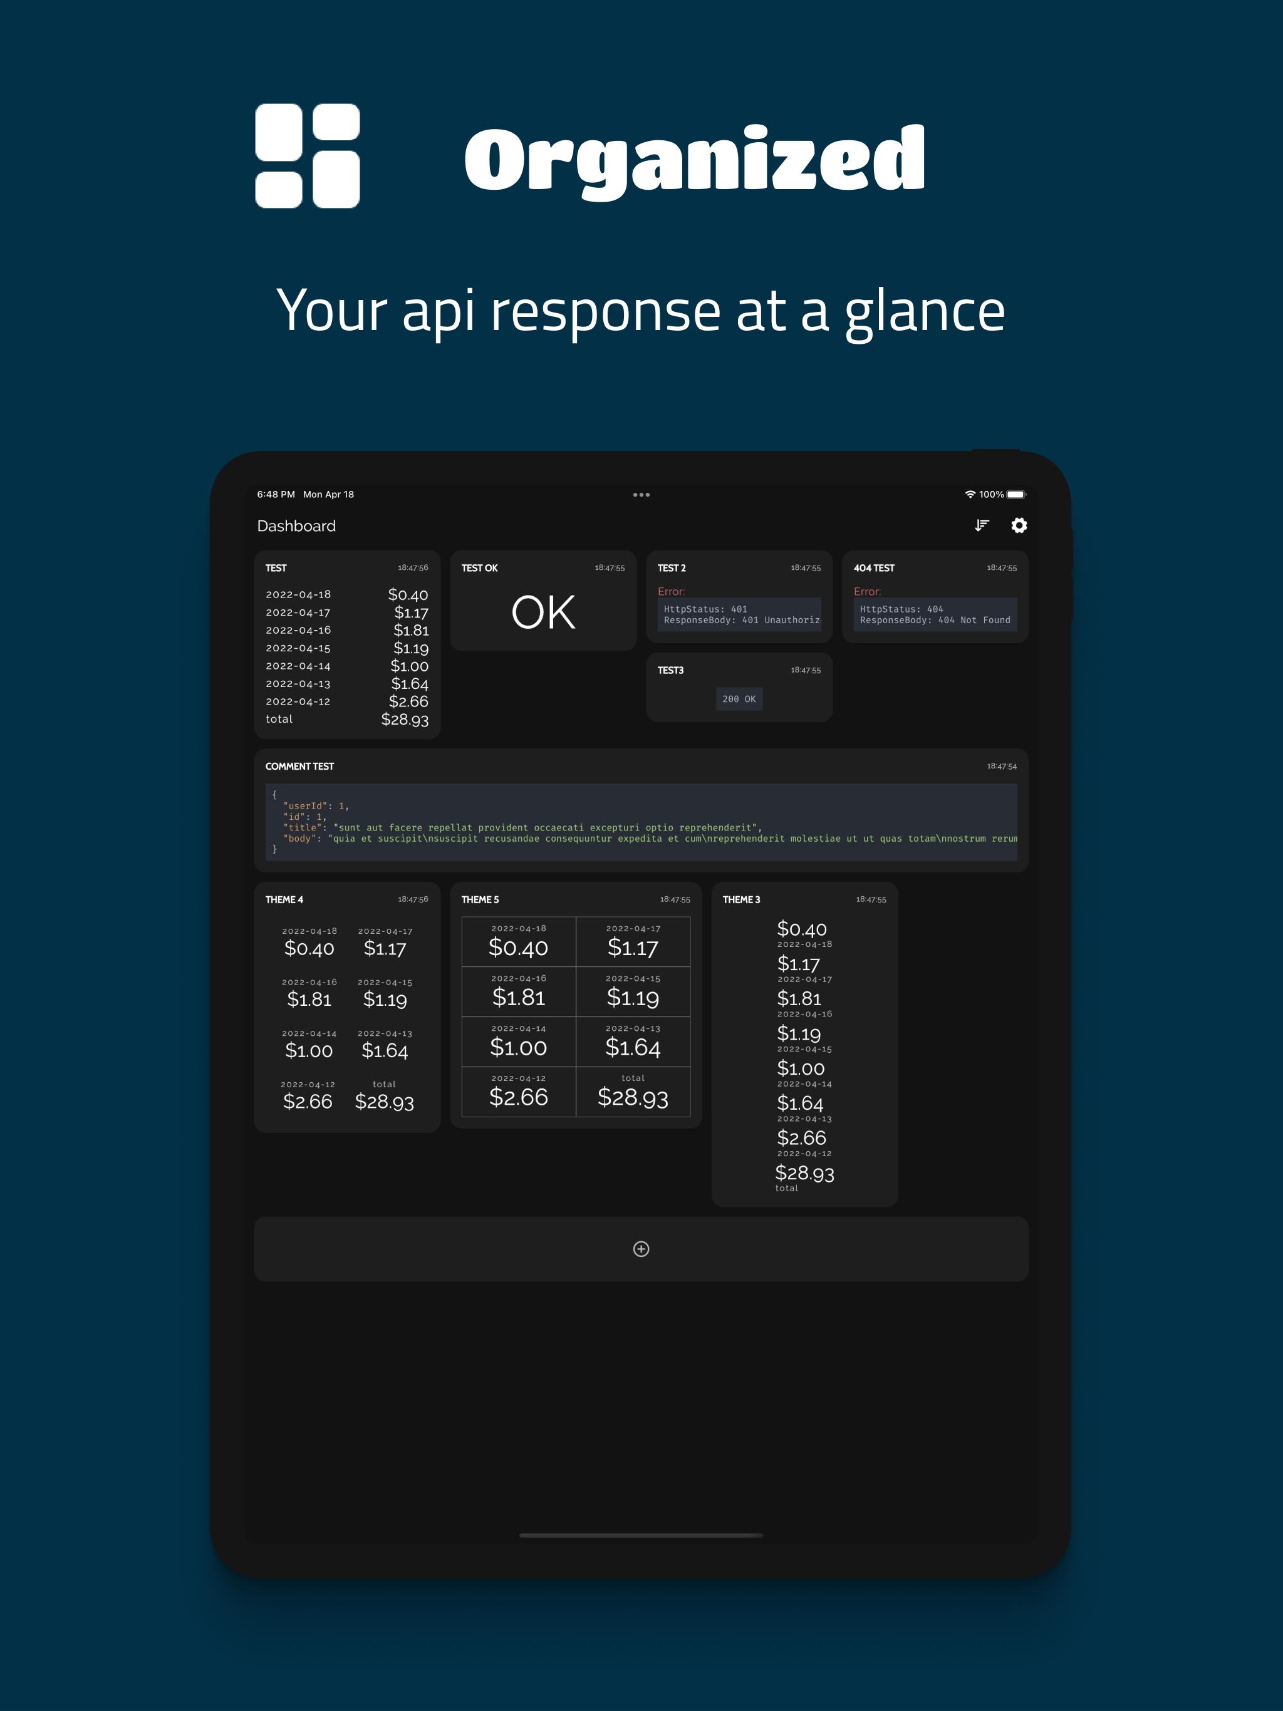Tap the Error label in TEST 2
Screen dimensions: 1283x1711
click(x=671, y=591)
